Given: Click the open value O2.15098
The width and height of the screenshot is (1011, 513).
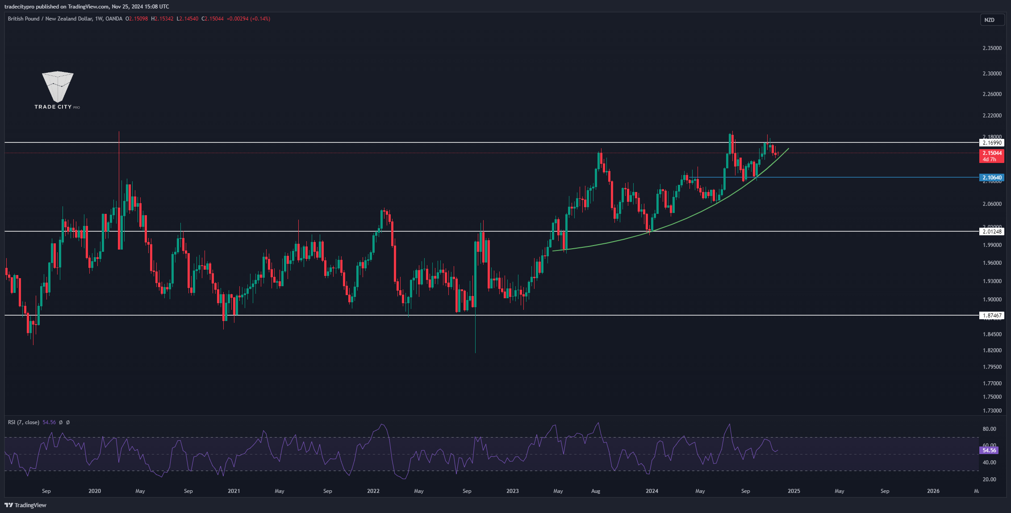Looking at the screenshot, I should 137,19.
